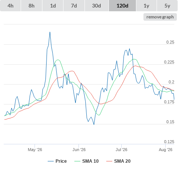This screenshot has width=178, height=171.
Task: Click the active 120d range tab
Action: (x=122, y=6)
